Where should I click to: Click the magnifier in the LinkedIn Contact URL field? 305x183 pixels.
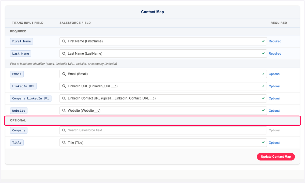tap(64, 98)
